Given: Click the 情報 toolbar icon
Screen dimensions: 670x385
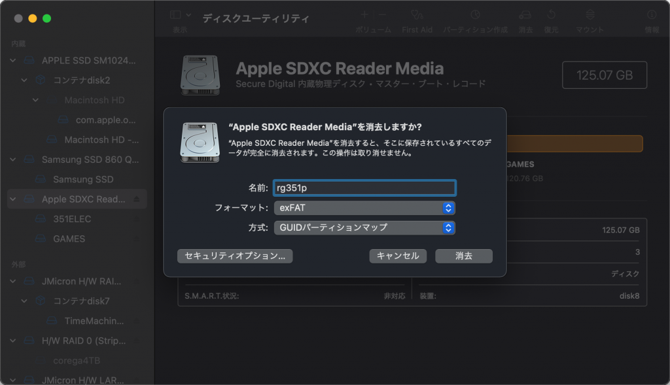Looking at the screenshot, I should pos(652,15).
